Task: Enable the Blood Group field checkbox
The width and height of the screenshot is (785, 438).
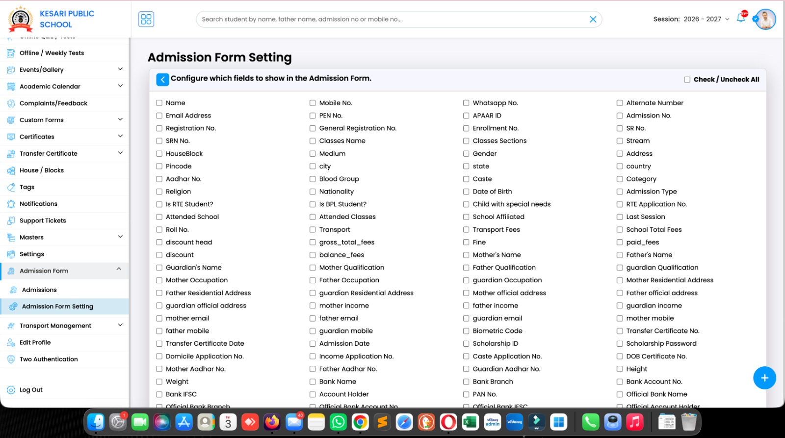Action: pos(313,179)
